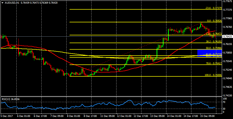Select the 50.0 - 0.75966 Fibonacci label

click(x=213, y=48)
